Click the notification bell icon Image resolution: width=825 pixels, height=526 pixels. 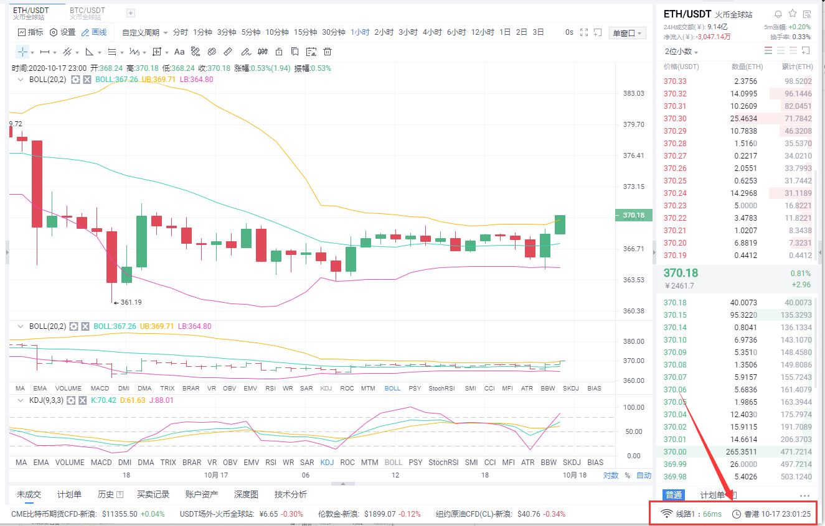(x=778, y=13)
